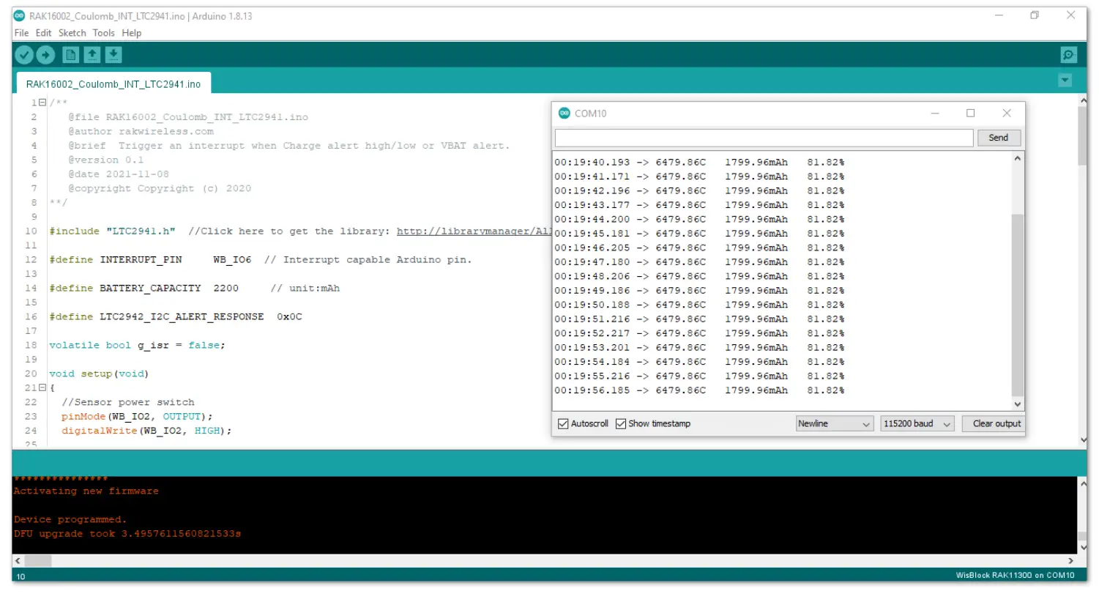Screen dimensions: 1099x594
Task: Click the 'void setup(void)' line
Action: pyautogui.click(x=99, y=374)
